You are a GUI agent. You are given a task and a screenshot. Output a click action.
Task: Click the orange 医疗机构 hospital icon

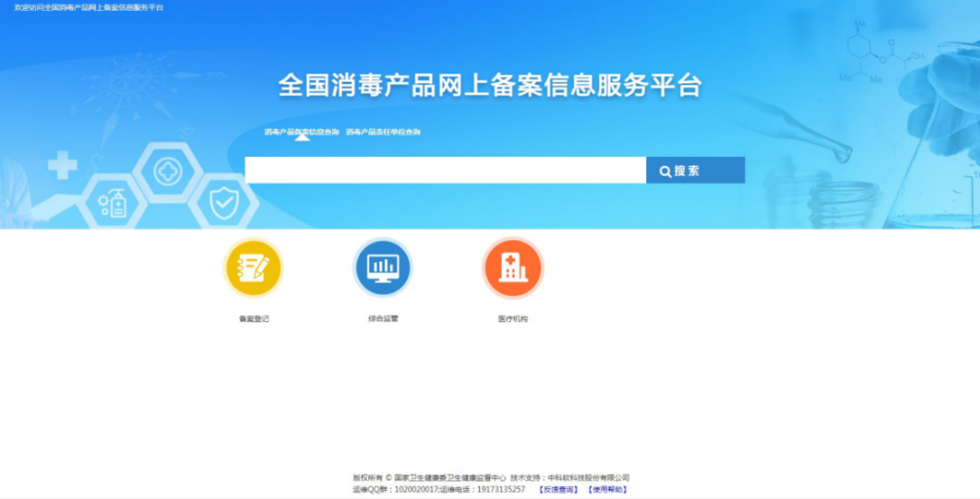point(512,268)
